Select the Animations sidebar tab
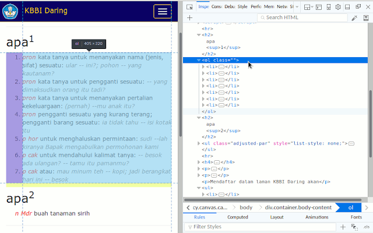 coord(316,217)
